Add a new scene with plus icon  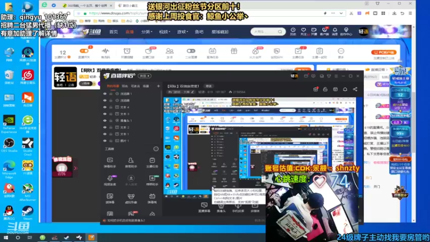point(158,86)
